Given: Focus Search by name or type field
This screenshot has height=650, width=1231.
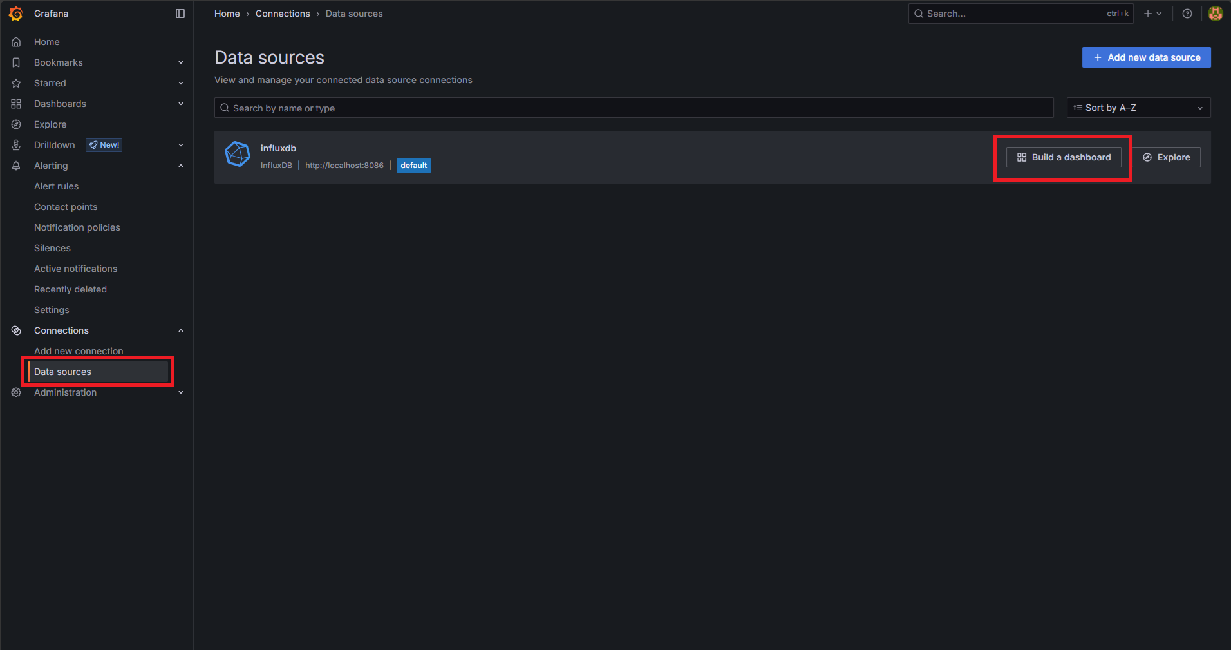Looking at the screenshot, I should tap(634, 108).
